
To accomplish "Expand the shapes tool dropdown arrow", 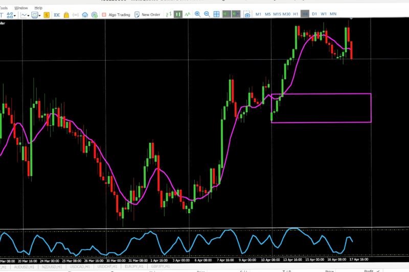I will [x=15, y=16].
